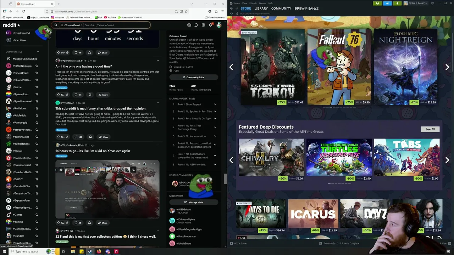This screenshot has height=255, width=454.
Task: Go back in the browser toolbar
Action: (x=11, y=11)
